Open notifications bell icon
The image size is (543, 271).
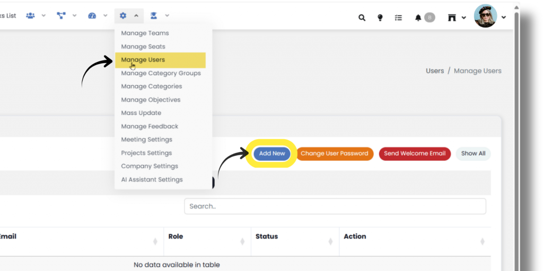(418, 17)
